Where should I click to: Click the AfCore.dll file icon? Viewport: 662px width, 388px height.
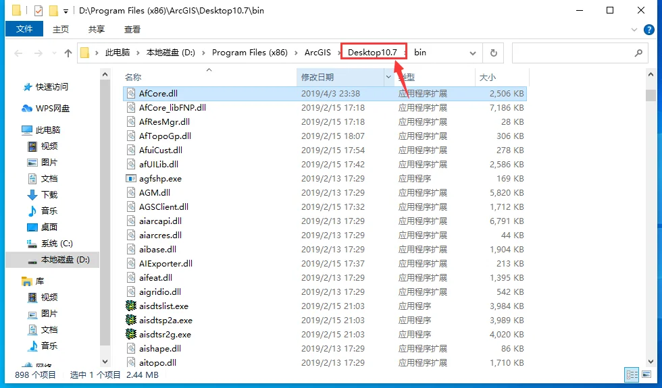tap(132, 93)
